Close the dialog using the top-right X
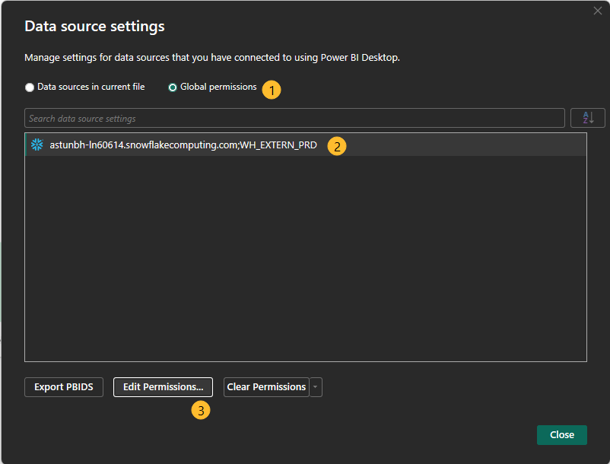This screenshot has height=464, width=610. click(597, 11)
